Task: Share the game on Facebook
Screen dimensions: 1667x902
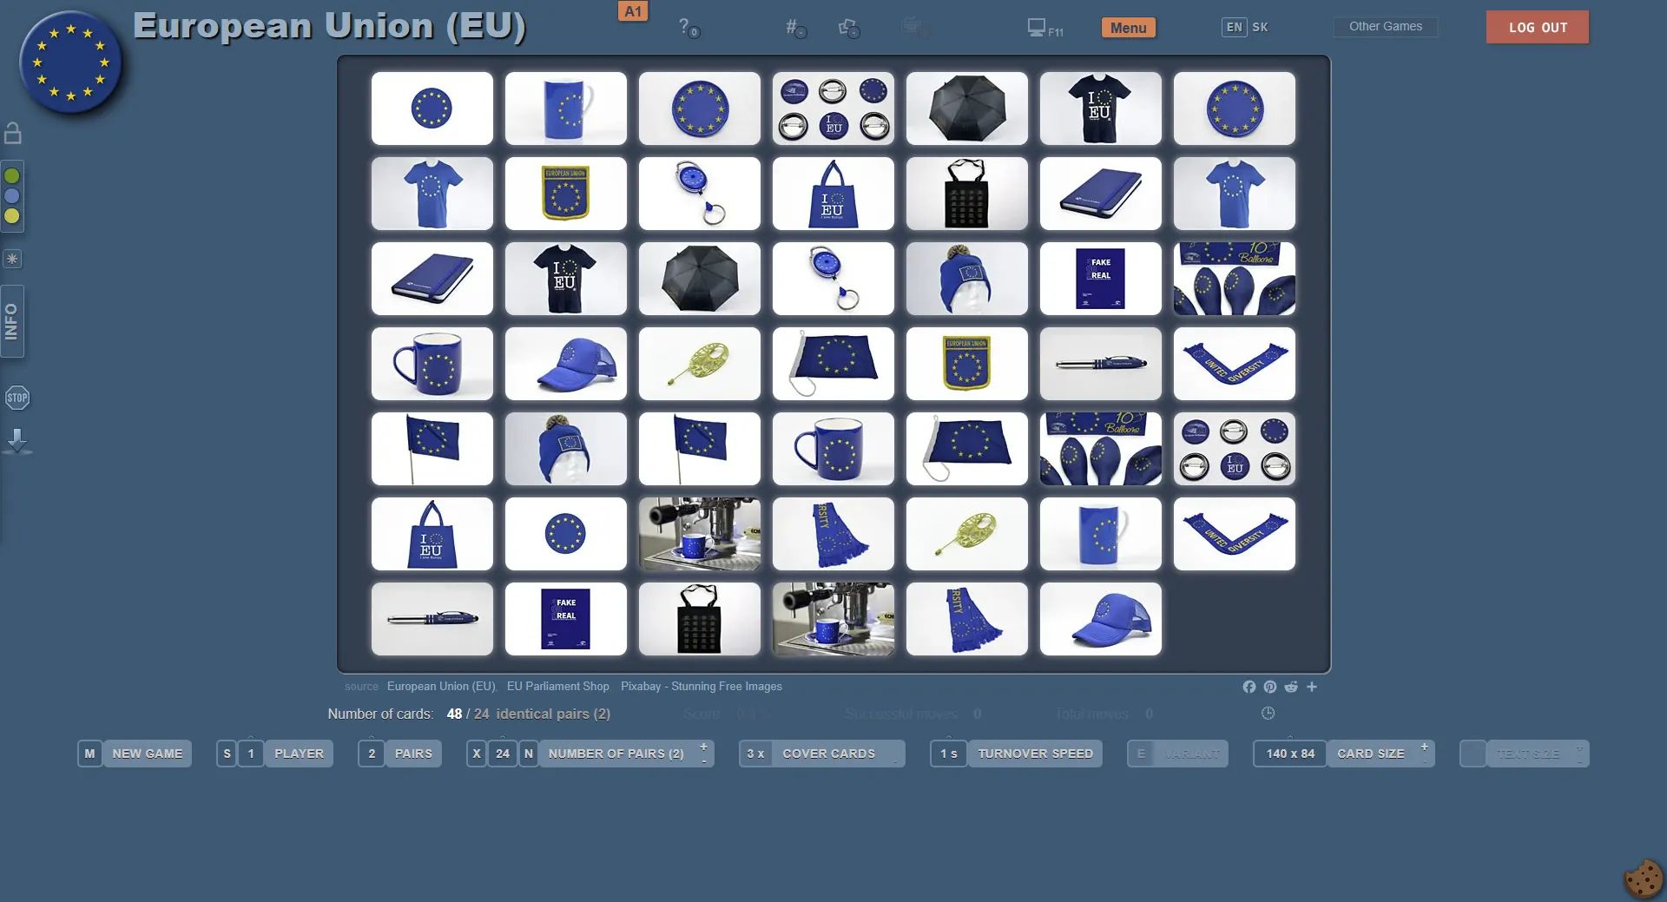Action: (x=1249, y=687)
